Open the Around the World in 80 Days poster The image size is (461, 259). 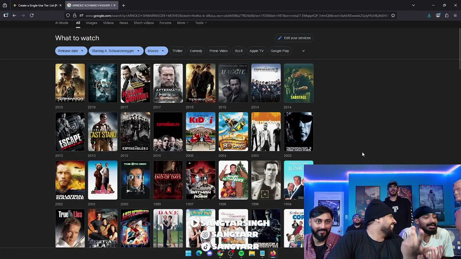(x=233, y=132)
